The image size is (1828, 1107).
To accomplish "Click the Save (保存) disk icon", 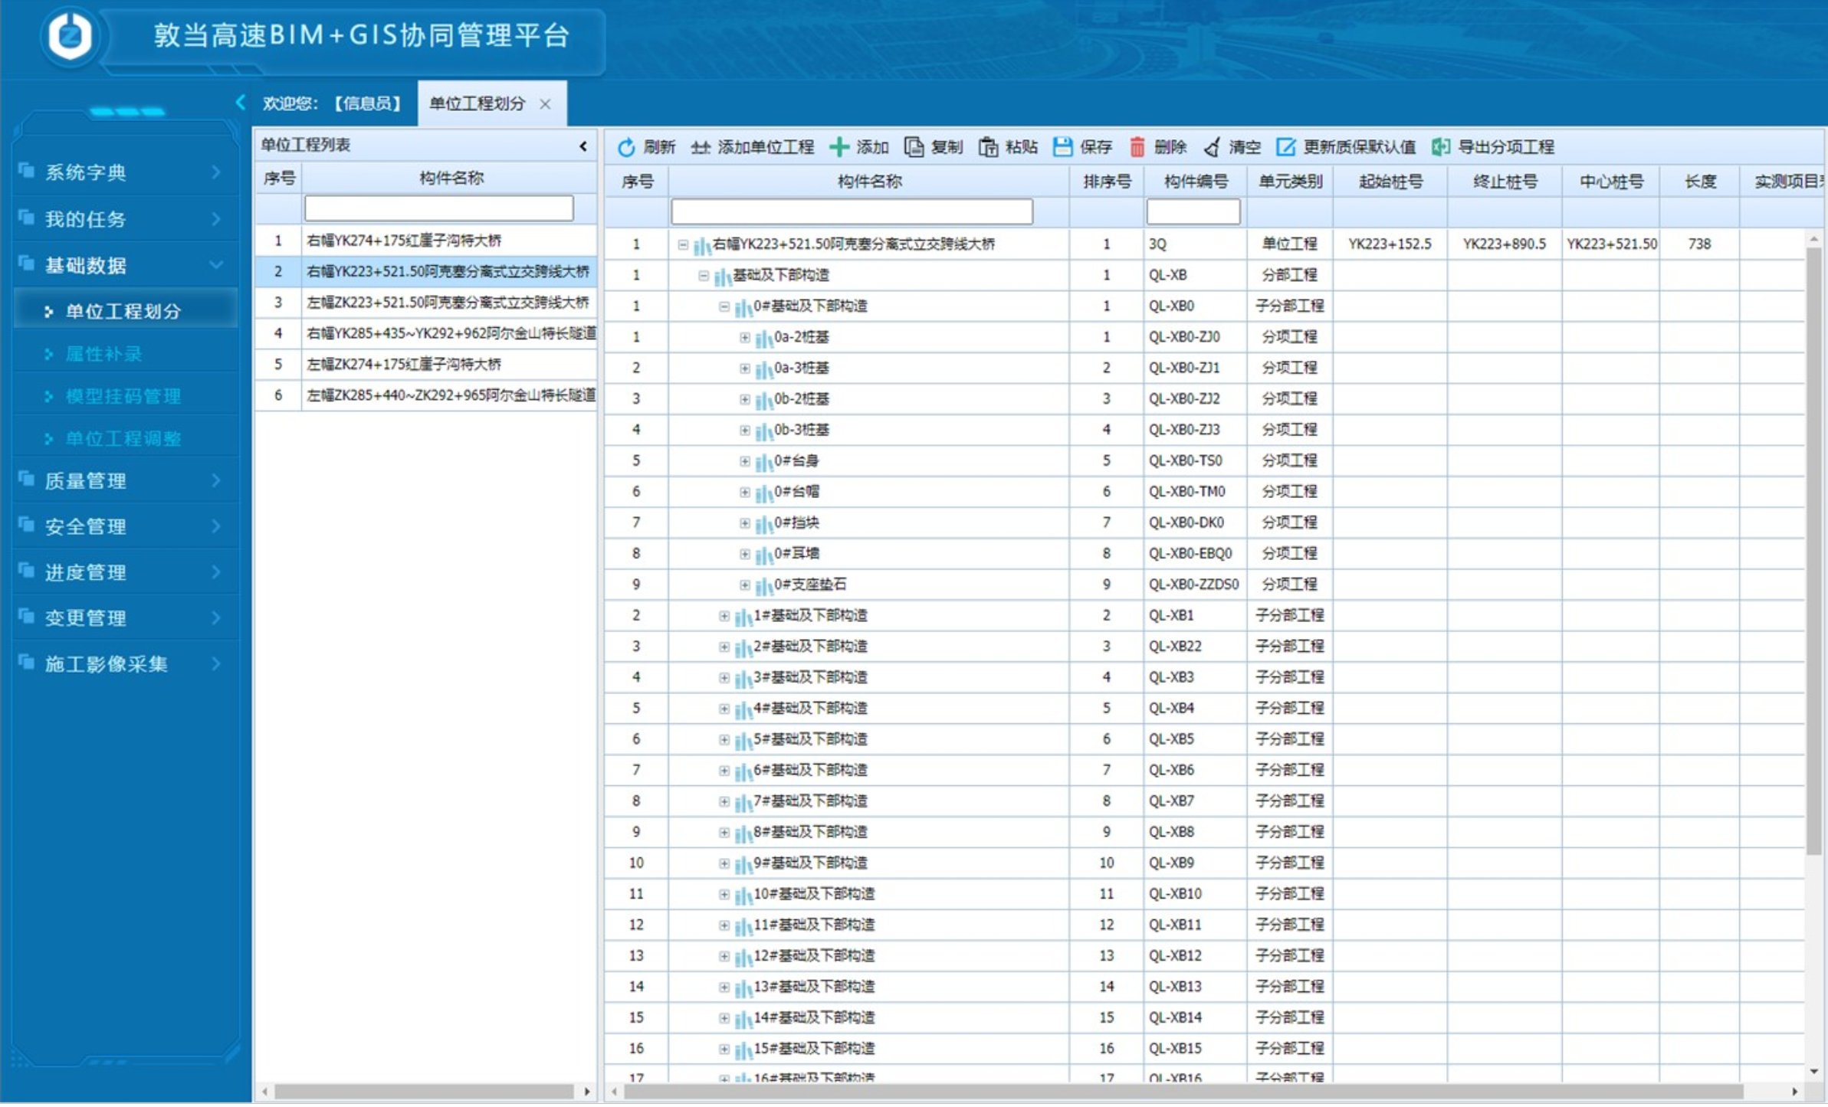I will click(1062, 147).
